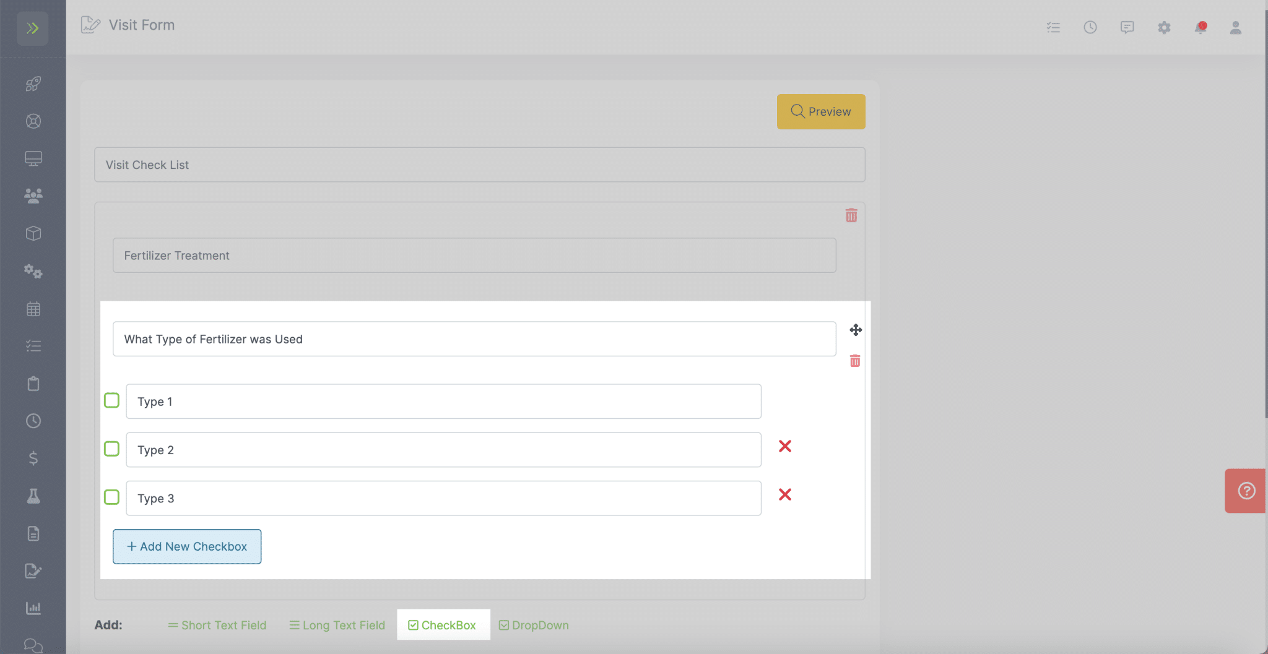Open the settings gear in top bar
Screen dimensions: 1268x654
click(1164, 27)
